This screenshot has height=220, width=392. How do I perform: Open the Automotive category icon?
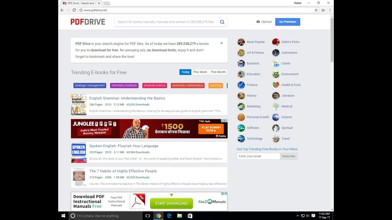[276, 53]
